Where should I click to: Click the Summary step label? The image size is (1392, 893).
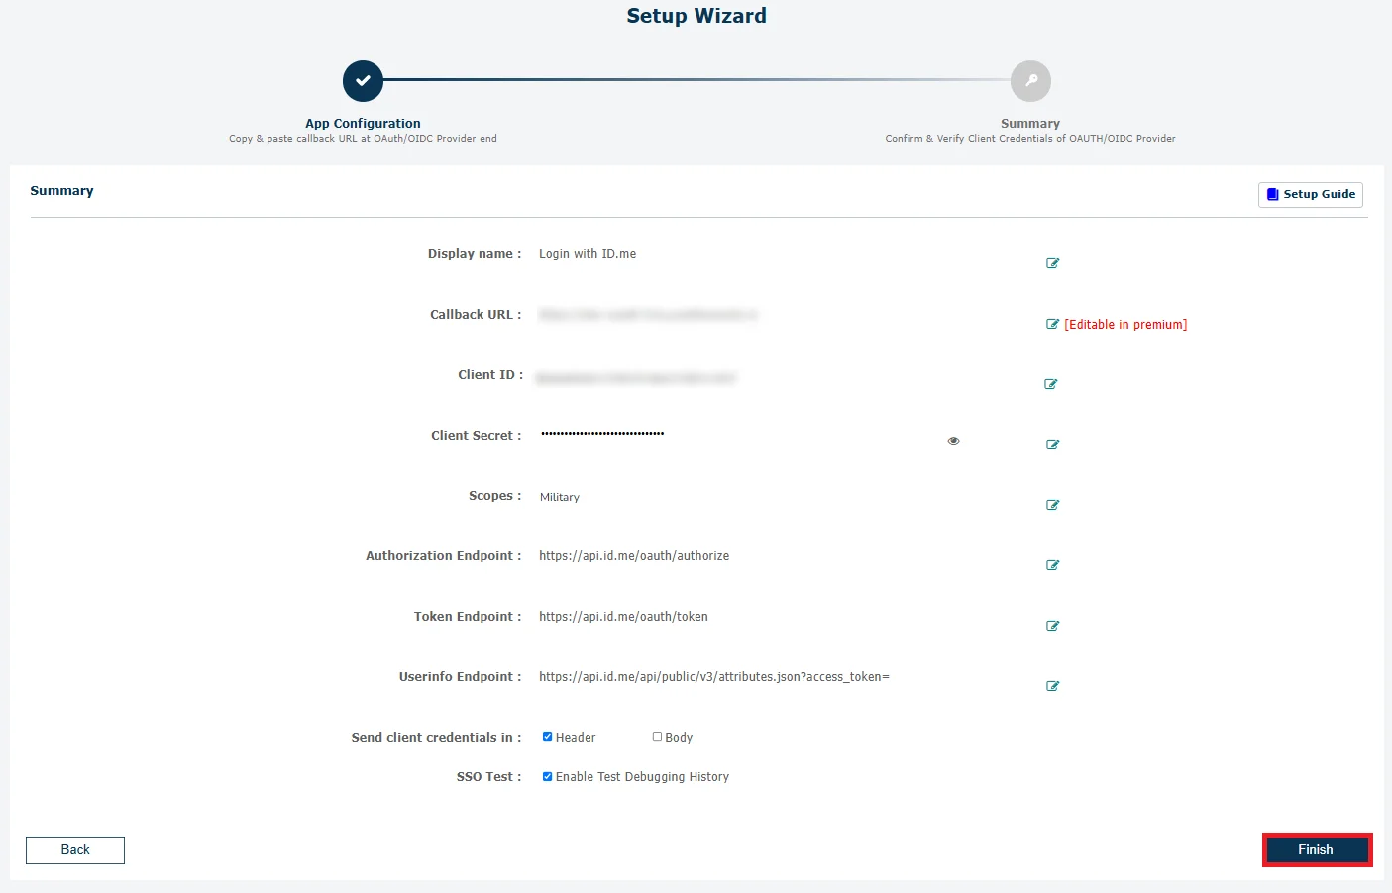pyautogui.click(x=1030, y=124)
